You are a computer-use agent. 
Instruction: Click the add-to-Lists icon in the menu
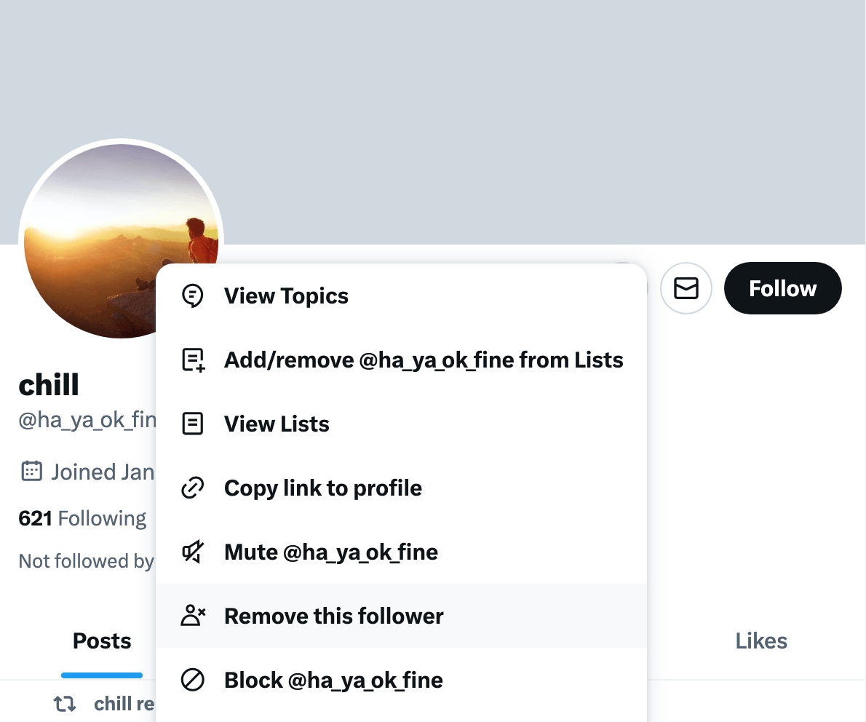pos(192,360)
